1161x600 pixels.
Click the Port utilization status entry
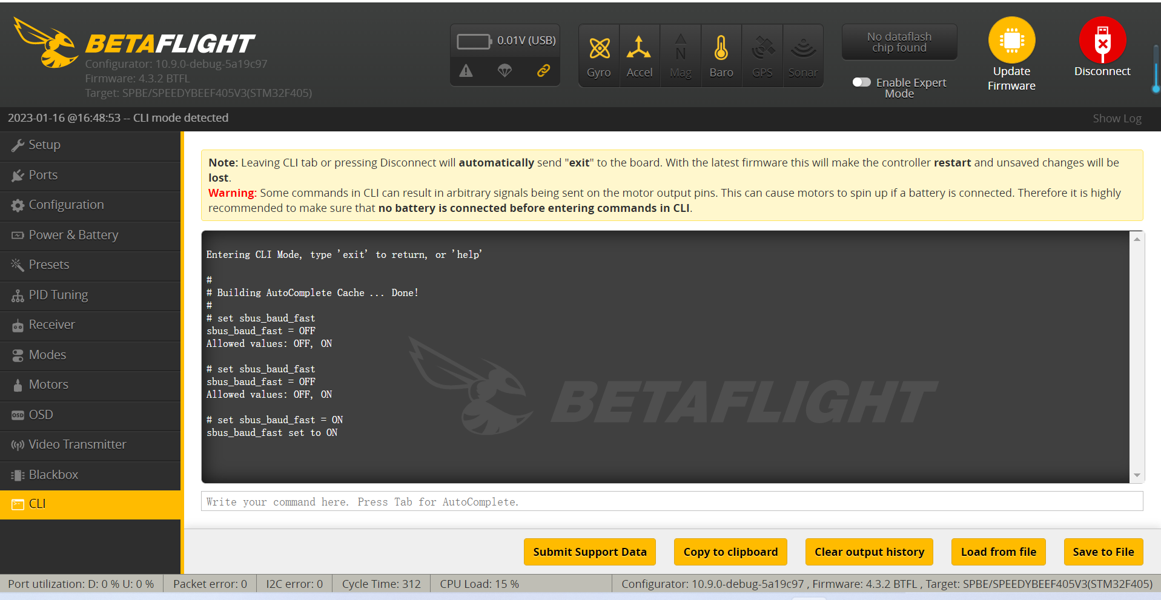81,584
